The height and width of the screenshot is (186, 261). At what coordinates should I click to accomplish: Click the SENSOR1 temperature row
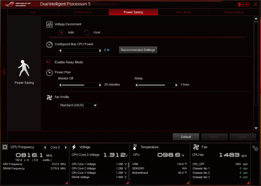159,168
